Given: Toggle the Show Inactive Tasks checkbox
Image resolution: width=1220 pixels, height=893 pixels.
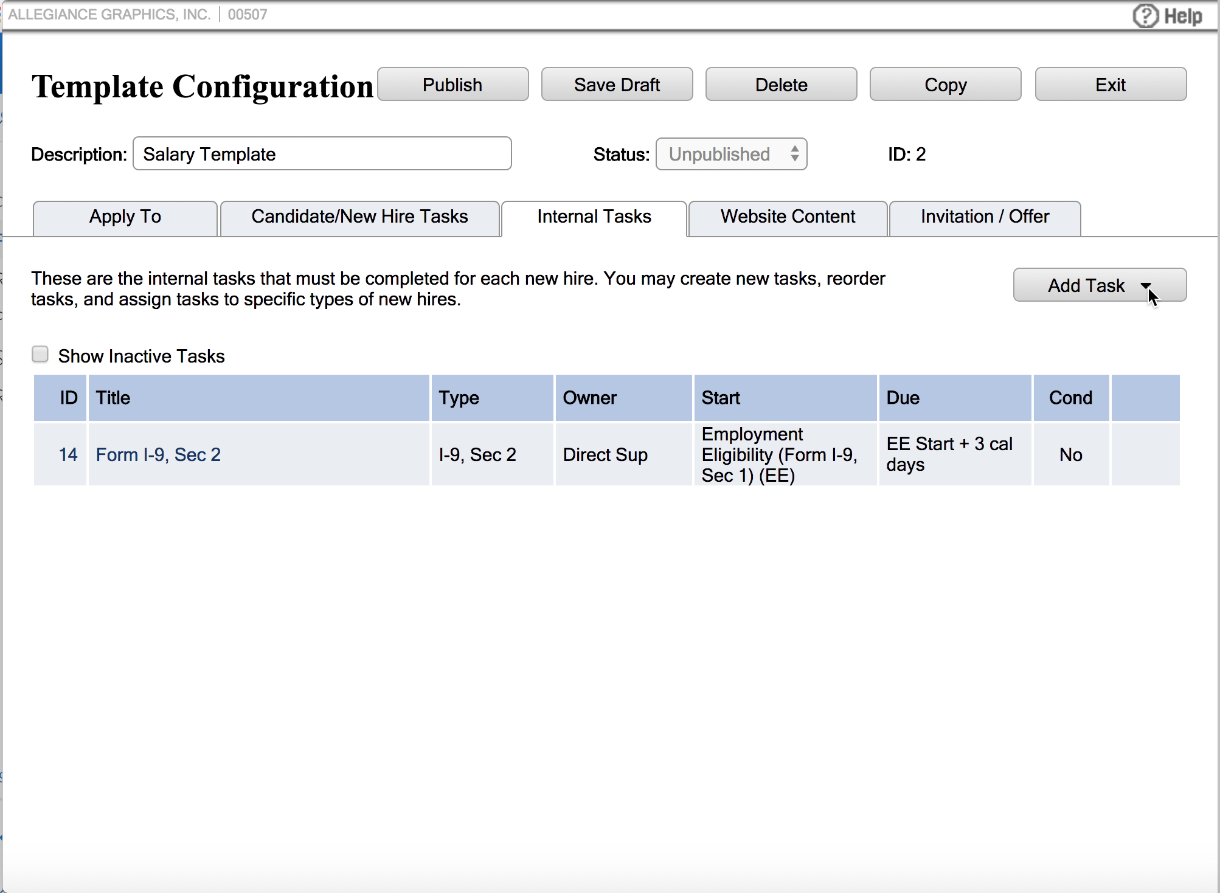Looking at the screenshot, I should [x=40, y=353].
